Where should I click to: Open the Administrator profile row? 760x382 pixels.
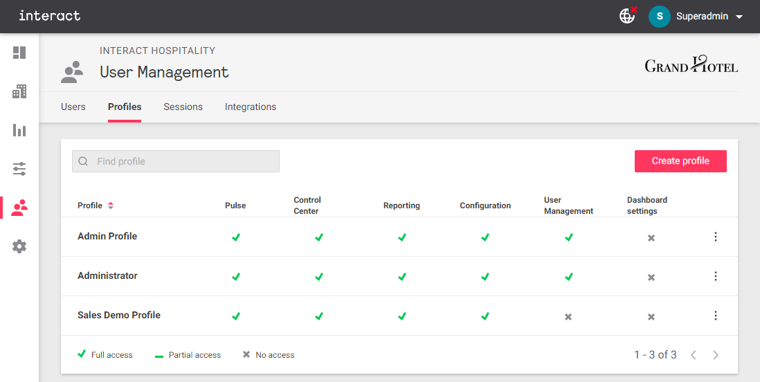(399, 276)
